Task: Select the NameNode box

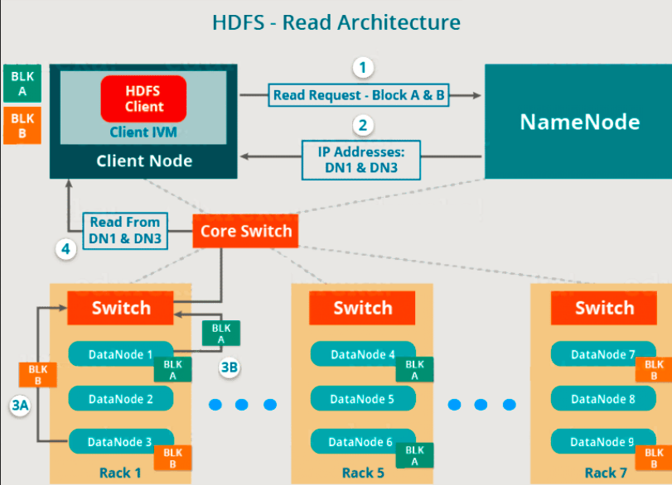Action: [578, 122]
